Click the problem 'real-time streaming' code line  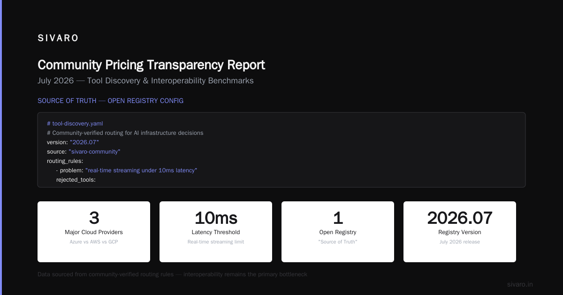tap(126, 170)
